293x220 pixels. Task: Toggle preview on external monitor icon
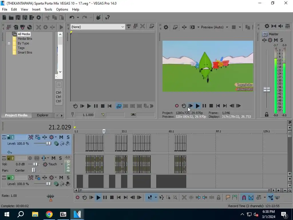175,27
